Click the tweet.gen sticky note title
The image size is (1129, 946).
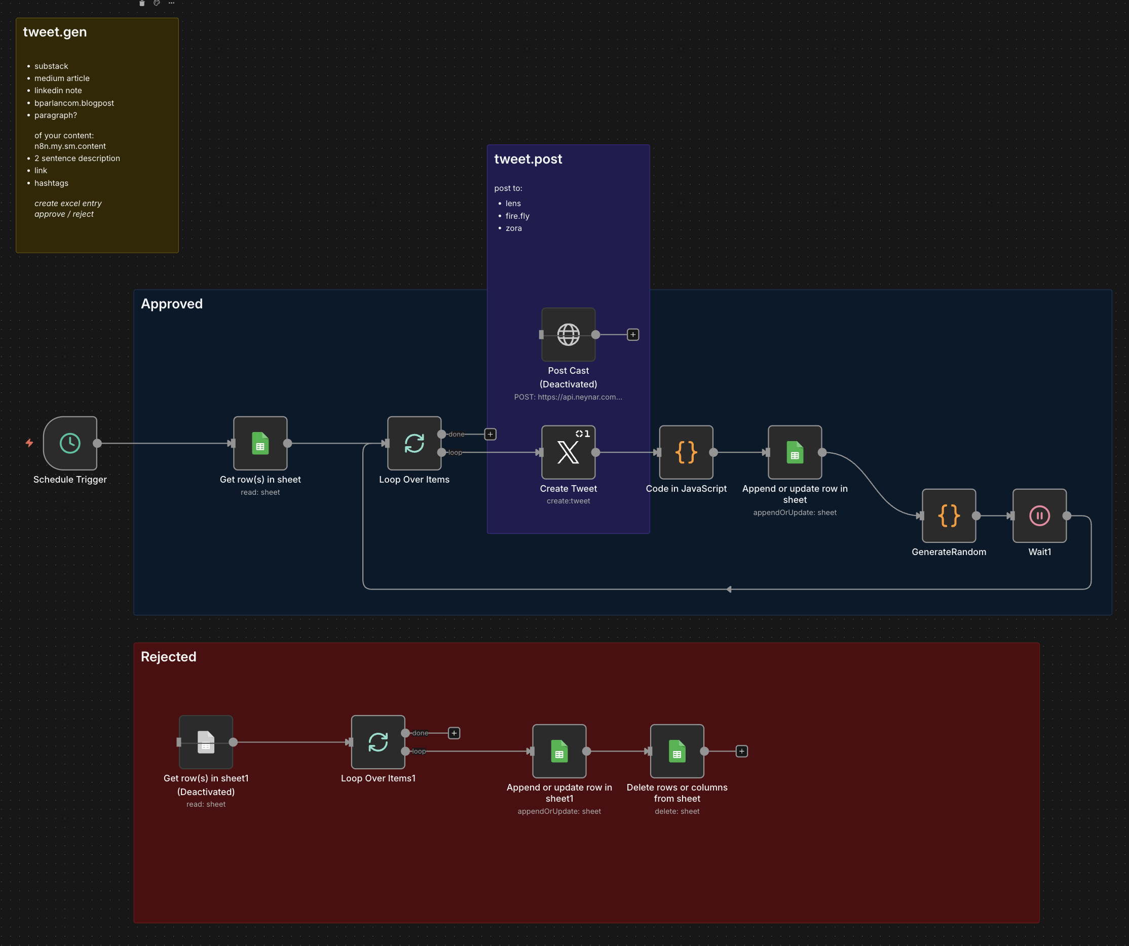(55, 32)
